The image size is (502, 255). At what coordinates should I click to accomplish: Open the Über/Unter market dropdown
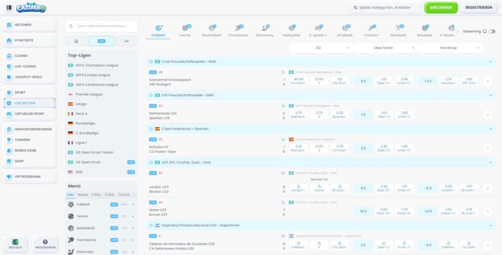click(386, 47)
